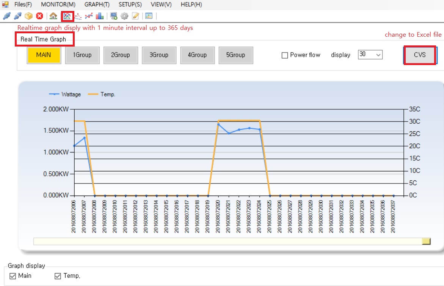Click the "display" label beside the dropdown
The height and width of the screenshot is (286, 444).
click(x=340, y=55)
